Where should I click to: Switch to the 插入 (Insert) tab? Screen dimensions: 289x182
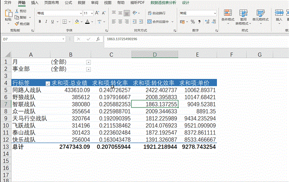click(x=35, y=3)
